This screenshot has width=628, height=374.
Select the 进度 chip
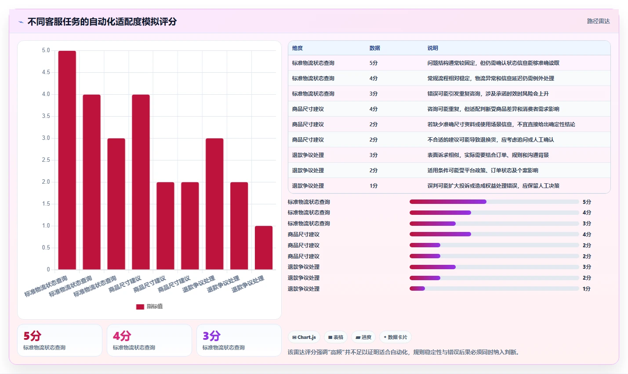click(363, 337)
